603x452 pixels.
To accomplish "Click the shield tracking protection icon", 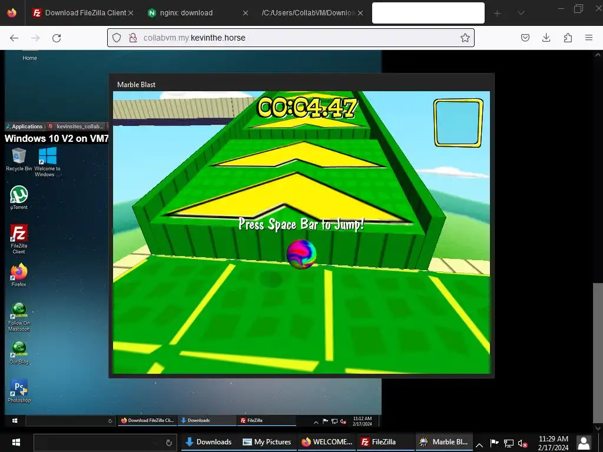I will pyautogui.click(x=117, y=38).
